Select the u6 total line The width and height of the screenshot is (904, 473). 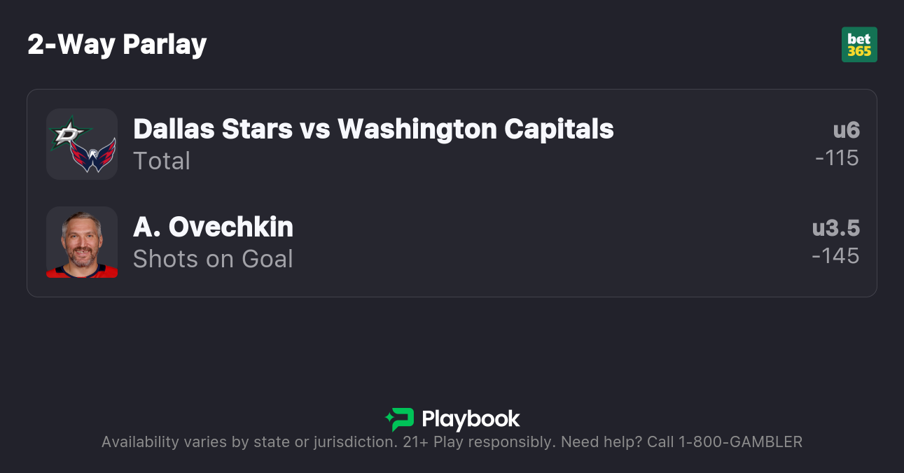[x=846, y=130]
